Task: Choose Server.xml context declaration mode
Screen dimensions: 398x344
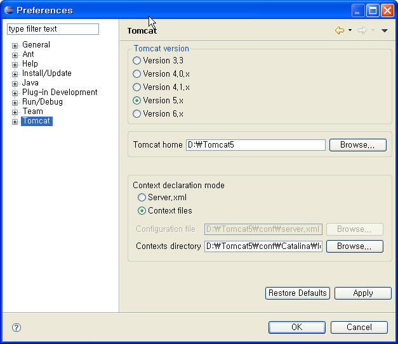Action: pos(142,197)
